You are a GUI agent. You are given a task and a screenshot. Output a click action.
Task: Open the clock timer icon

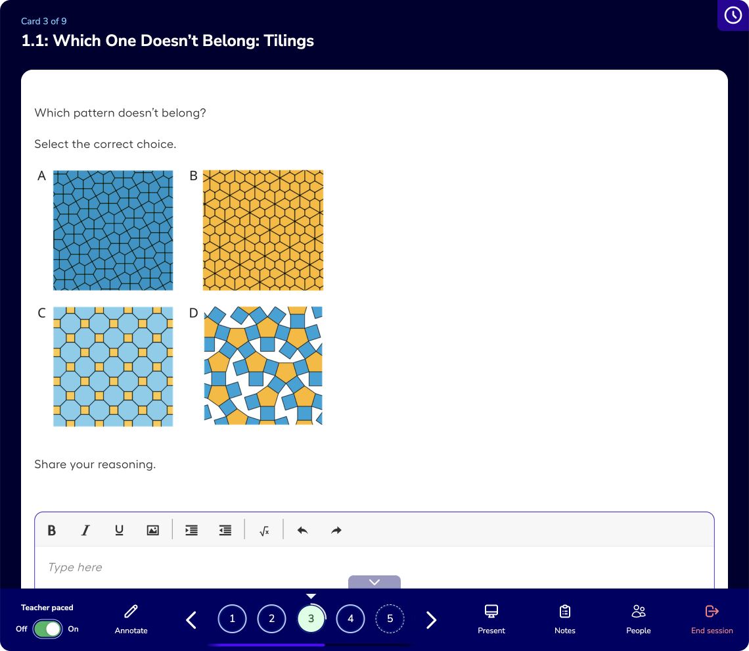coord(733,15)
